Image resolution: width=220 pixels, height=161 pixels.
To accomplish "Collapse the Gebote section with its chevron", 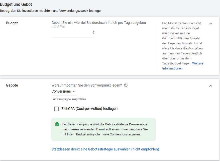I will point(210,86).
